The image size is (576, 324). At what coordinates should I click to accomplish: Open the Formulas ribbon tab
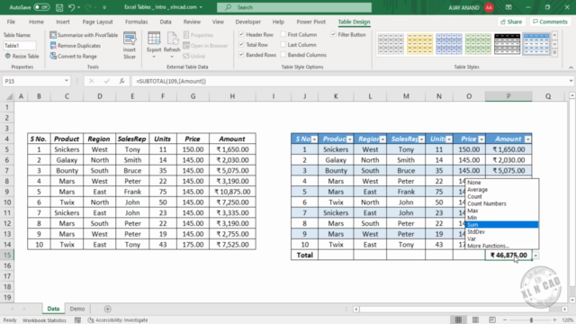pos(136,22)
